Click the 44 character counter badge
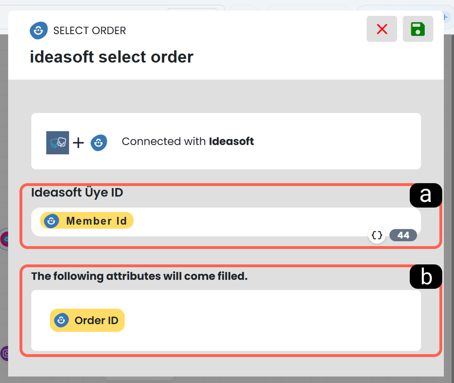 click(403, 235)
